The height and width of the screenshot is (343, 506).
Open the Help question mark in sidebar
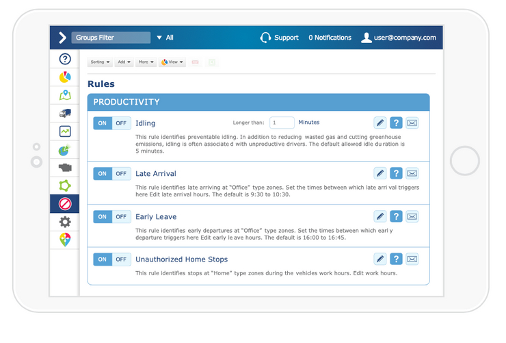(x=65, y=59)
